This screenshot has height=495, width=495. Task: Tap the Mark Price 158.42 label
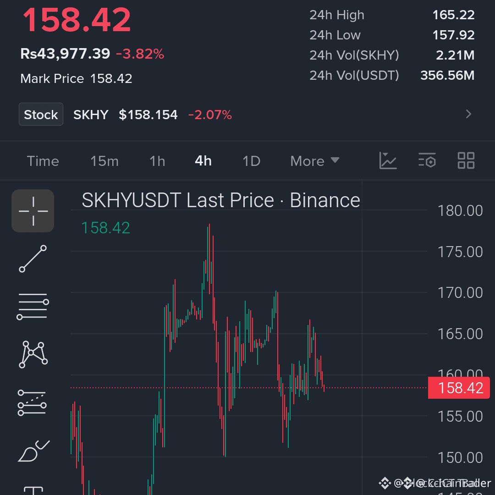pyautogui.click(x=76, y=79)
